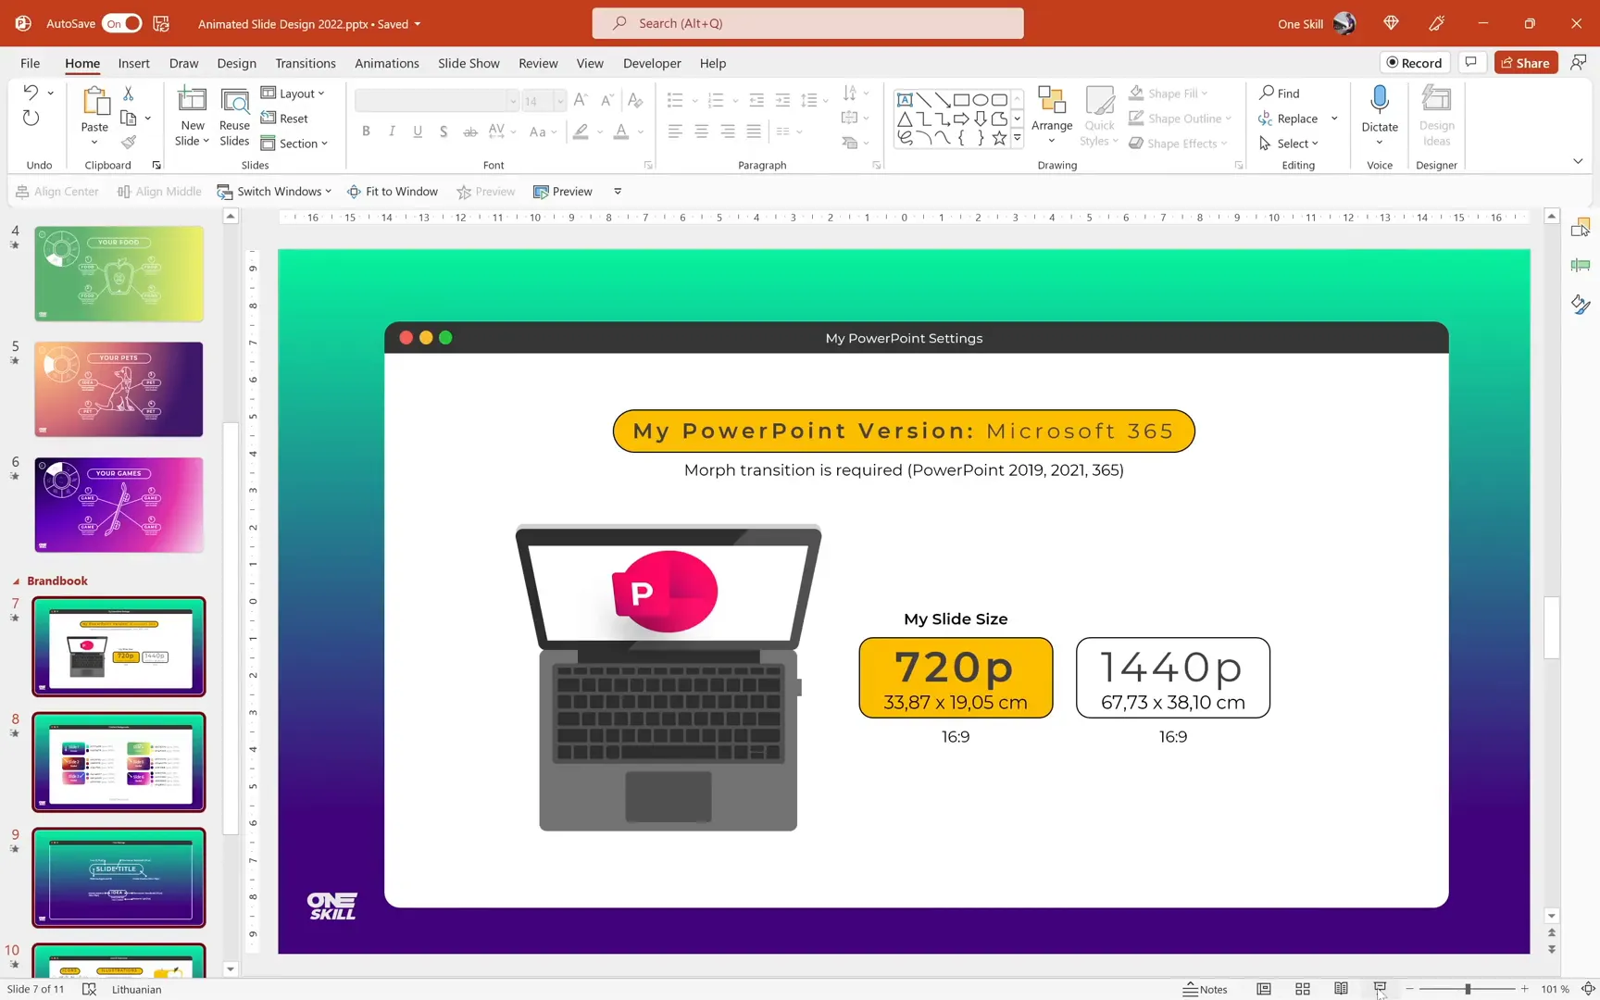Pick the star shape in shapes gallery
The image size is (1600, 1000).
point(999,138)
